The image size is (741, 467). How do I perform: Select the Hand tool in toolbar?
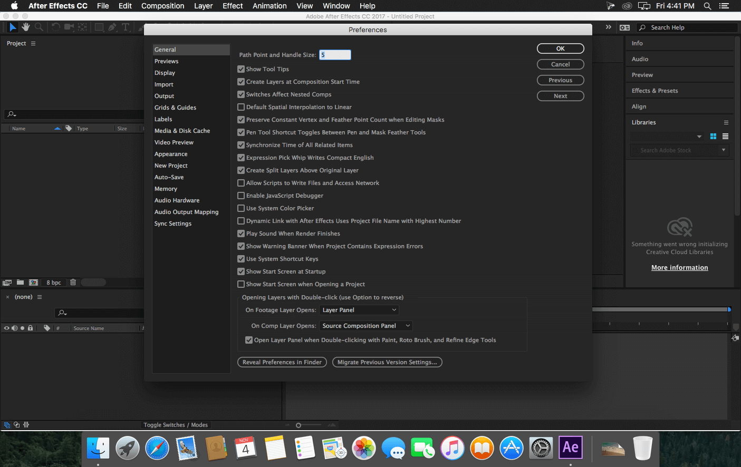(25, 27)
